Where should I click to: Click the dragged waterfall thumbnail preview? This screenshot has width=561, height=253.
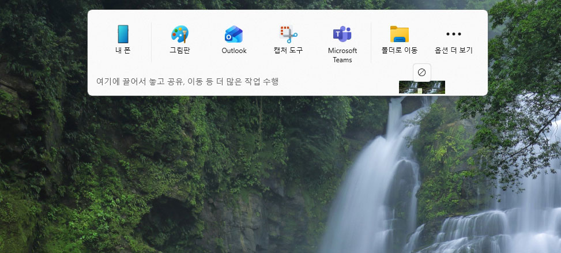click(422, 87)
